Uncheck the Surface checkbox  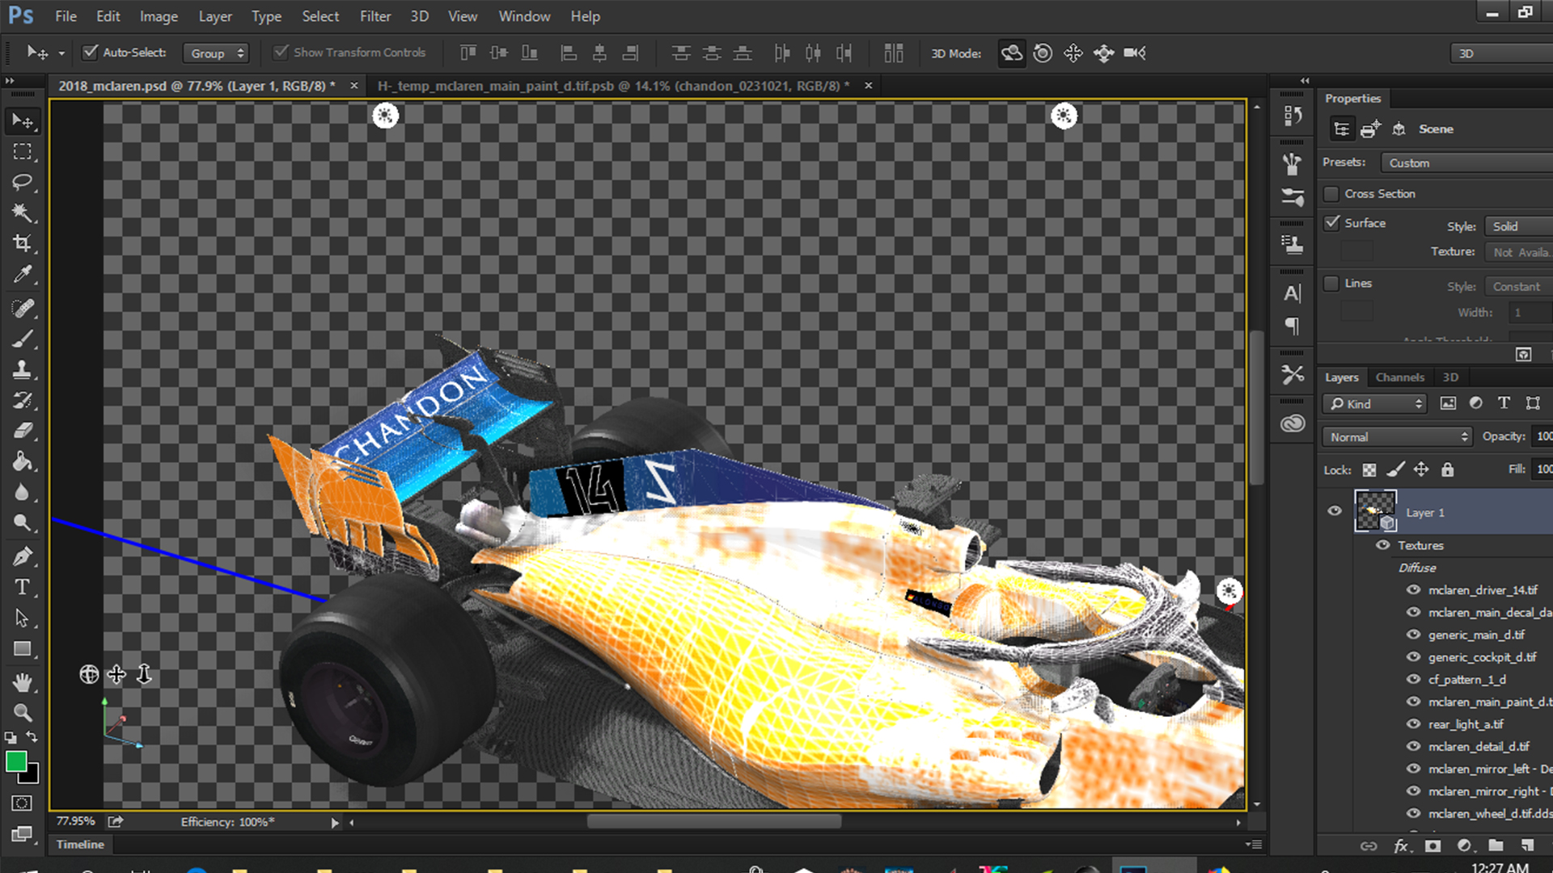1331,223
